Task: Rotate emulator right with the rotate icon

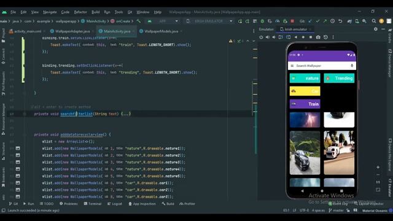Action: pyautogui.click(x=289, y=37)
